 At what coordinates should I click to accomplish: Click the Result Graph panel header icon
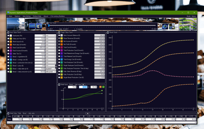point(108,32)
